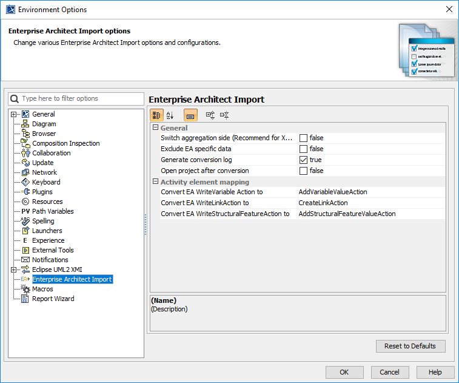
Task: Click the Cancel button
Action: click(x=390, y=372)
